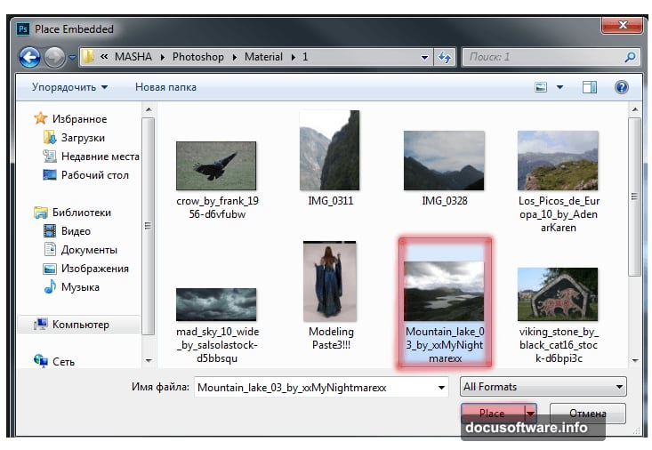
Task: Click the folder icon in address bar
Action: coord(88,57)
